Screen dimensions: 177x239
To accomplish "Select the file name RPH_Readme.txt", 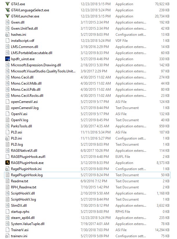I will tap(24, 187).
